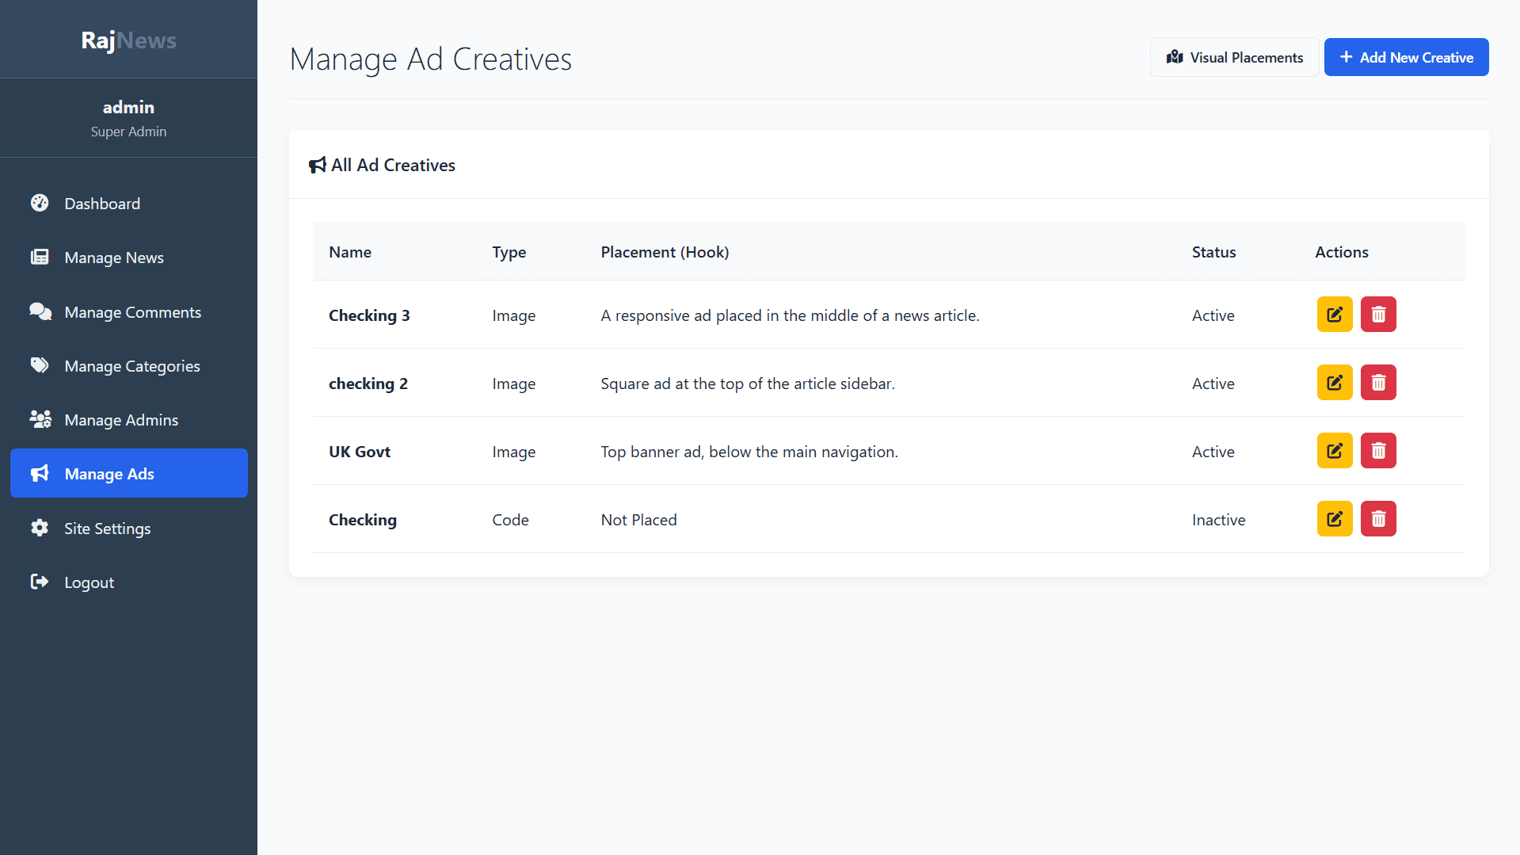Screen dimensions: 1520x855
Task: Remove the inactive Checking code creative
Action: pyautogui.click(x=1377, y=519)
